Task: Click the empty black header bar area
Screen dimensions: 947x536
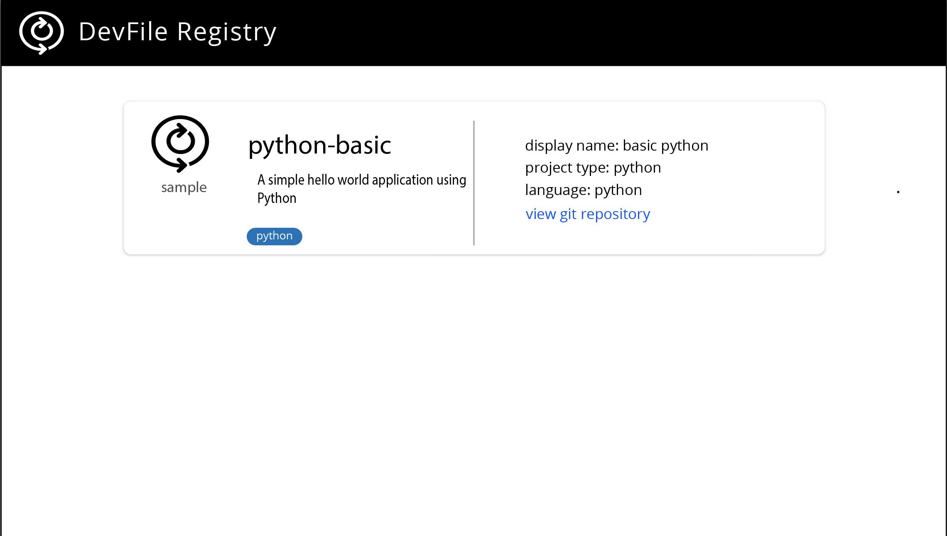Action: pyautogui.click(x=623, y=32)
